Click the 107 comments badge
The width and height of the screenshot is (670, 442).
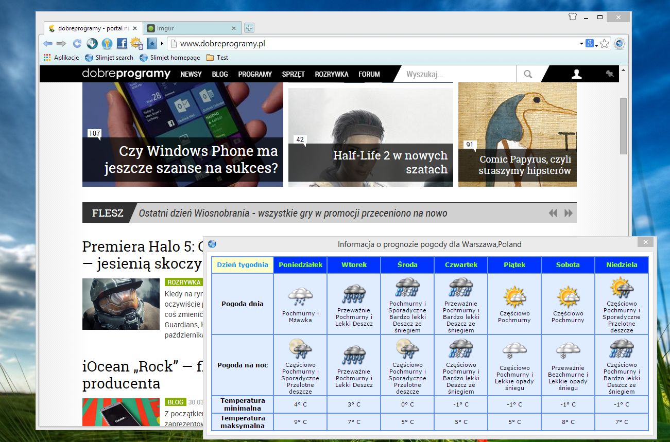tap(94, 134)
